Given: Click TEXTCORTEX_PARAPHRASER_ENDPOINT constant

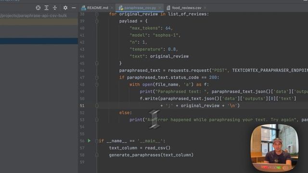Looking at the screenshot, I should click(x=270, y=71).
